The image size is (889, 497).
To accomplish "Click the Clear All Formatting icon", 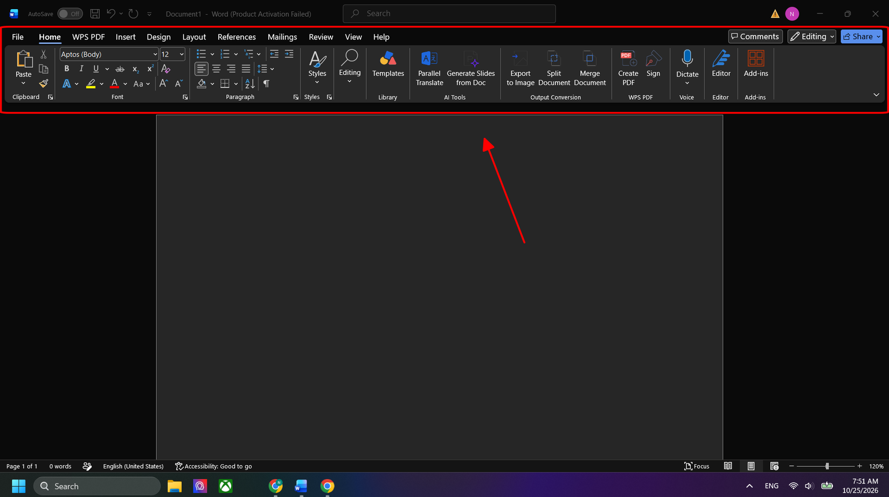I will pos(166,69).
